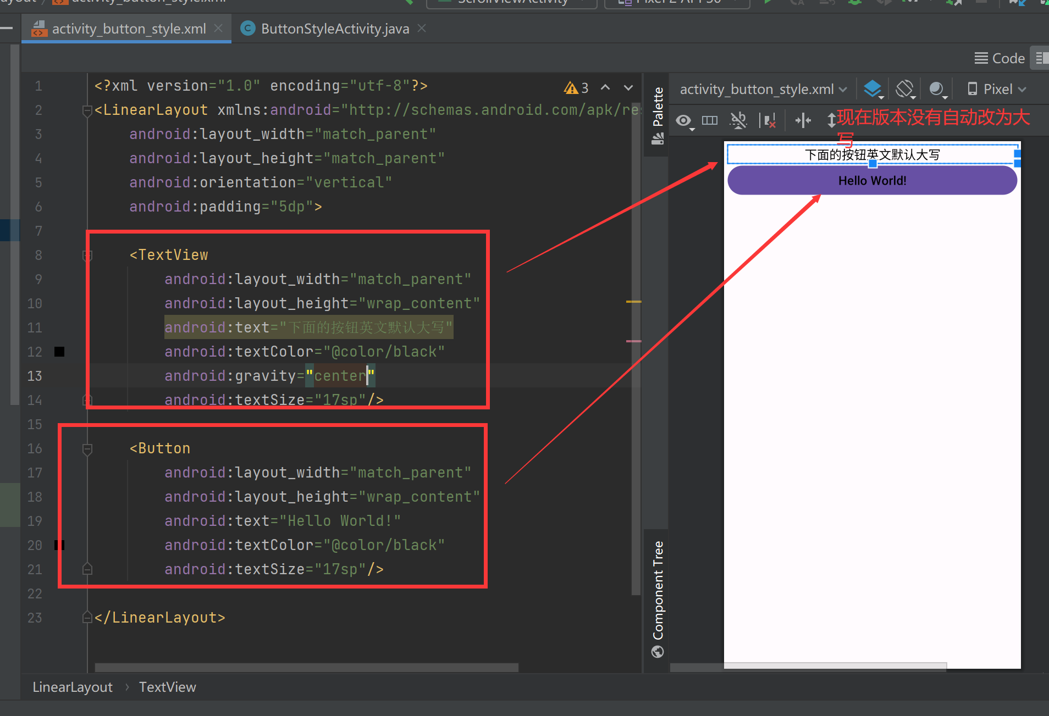Click the <TextView tag on line 8

coord(169,255)
